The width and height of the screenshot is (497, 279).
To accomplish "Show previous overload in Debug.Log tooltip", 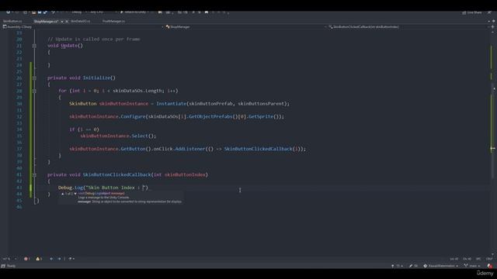I will [62, 194].
